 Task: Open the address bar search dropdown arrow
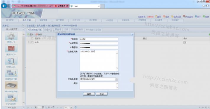[53, 6]
